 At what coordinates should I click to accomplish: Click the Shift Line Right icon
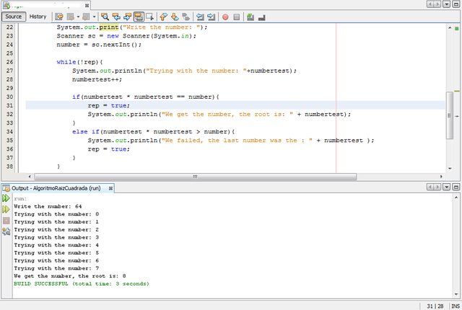212,17
